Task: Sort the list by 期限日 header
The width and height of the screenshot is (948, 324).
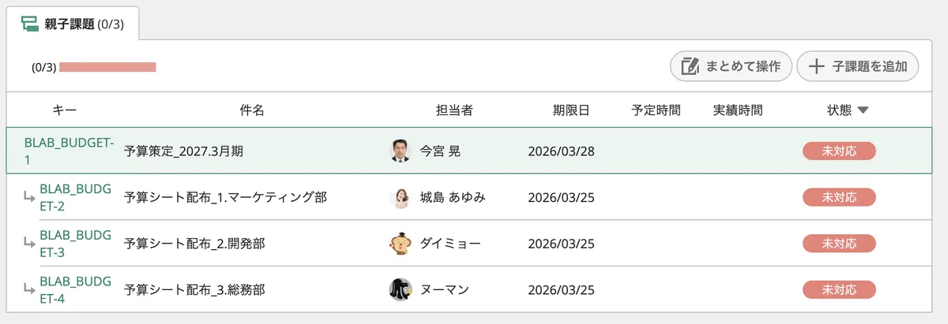Action: point(570,110)
